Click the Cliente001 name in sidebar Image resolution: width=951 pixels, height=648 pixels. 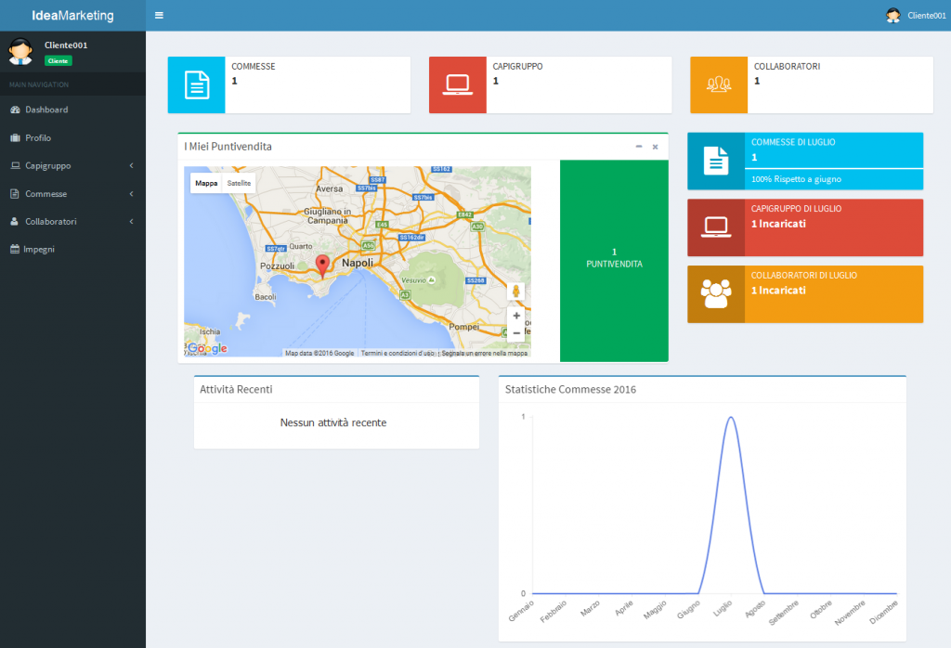pyautogui.click(x=66, y=45)
